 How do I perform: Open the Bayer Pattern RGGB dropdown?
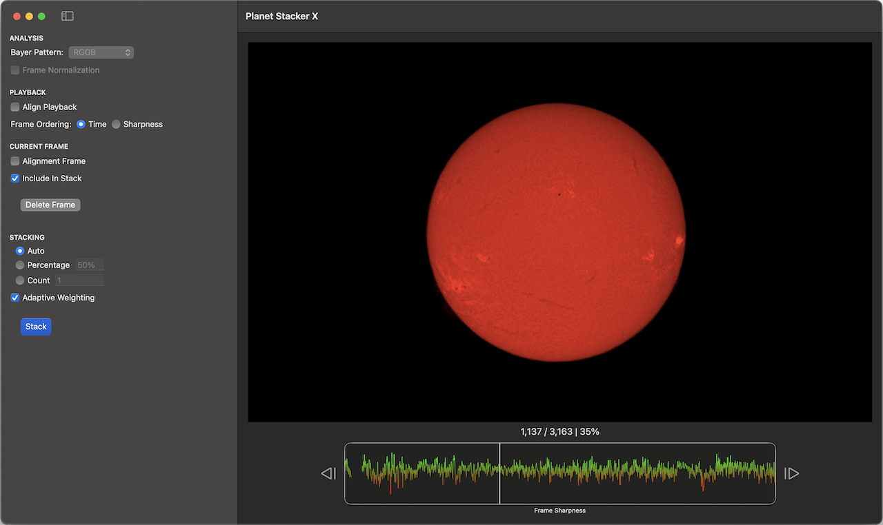pyautogui.click(x=101, y=52)
